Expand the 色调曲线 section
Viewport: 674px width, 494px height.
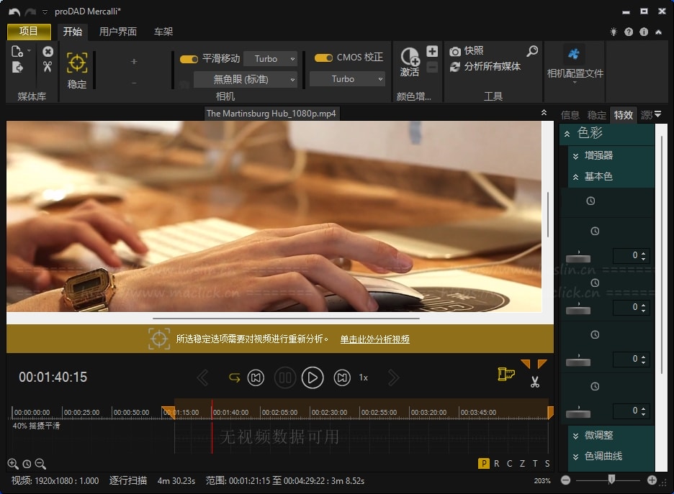point(575,457)
